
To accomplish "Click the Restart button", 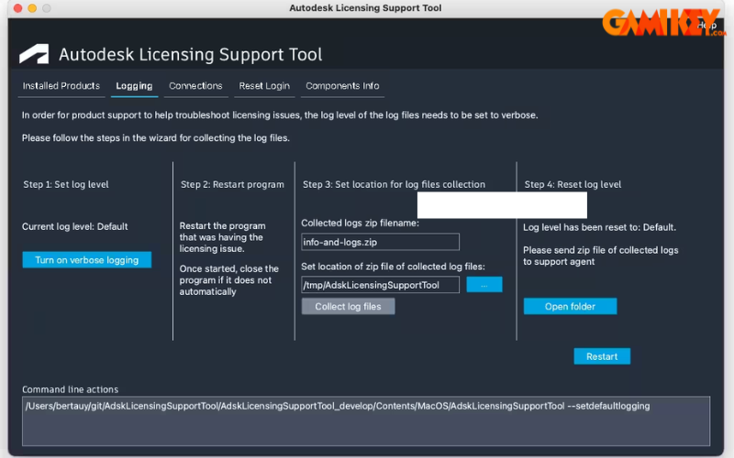I will [x=602, y=356].
